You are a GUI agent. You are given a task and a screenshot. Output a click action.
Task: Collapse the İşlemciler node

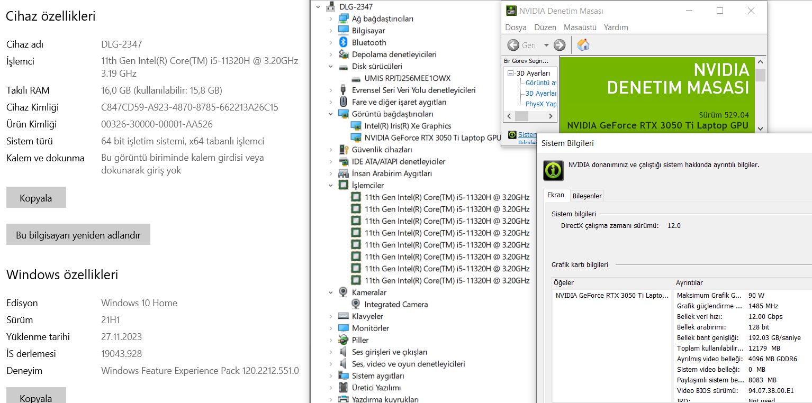click(x=331, y=185)
